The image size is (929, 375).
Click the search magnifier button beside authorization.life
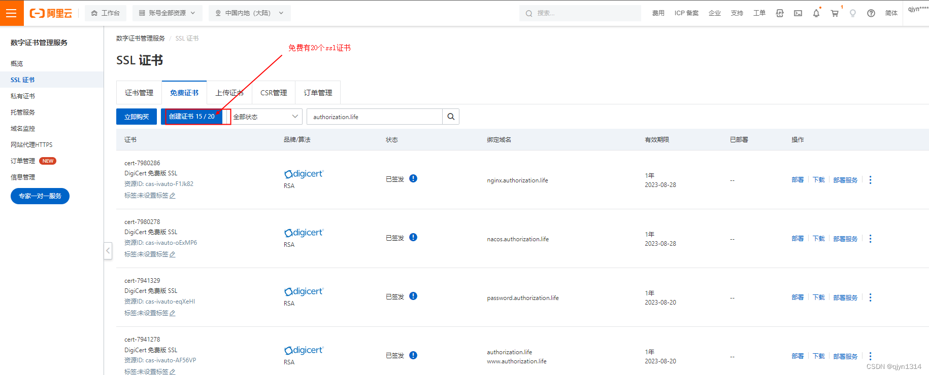click(x=451, y=117)
